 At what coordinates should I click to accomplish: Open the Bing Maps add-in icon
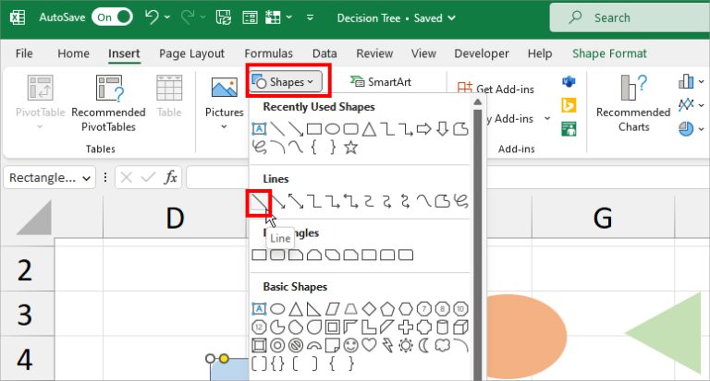coord(569,105)
